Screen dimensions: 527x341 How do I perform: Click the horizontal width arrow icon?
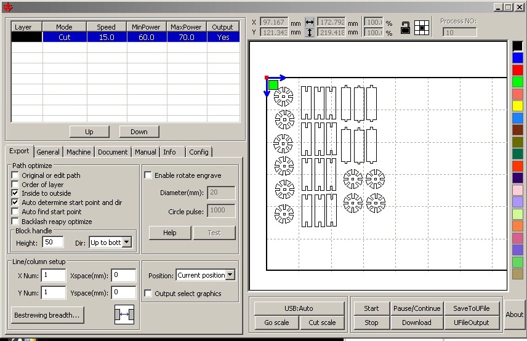(x=310, y=23)
